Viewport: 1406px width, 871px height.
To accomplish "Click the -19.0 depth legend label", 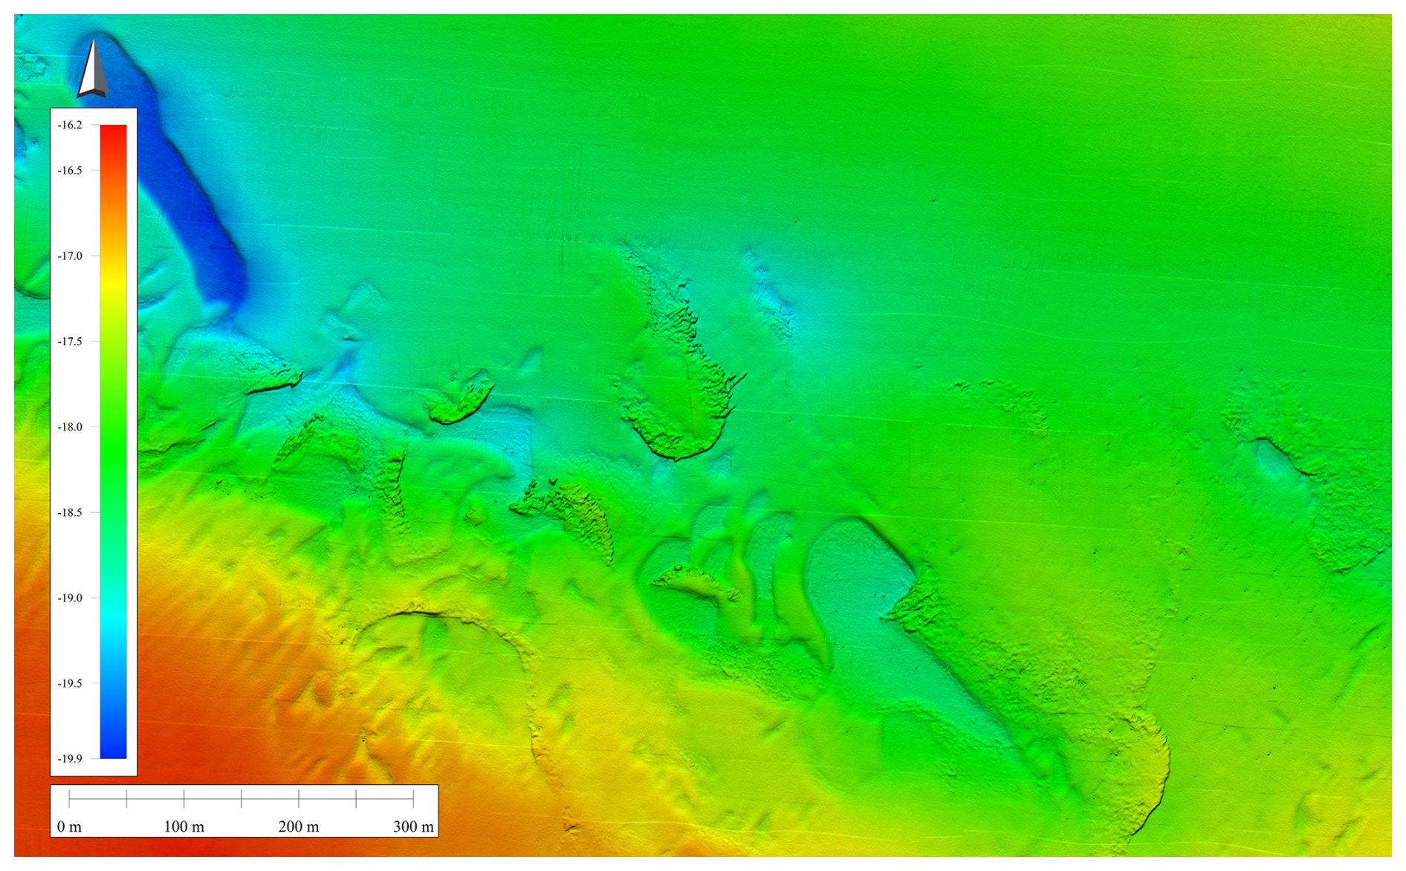I will (x=70, y=598).
